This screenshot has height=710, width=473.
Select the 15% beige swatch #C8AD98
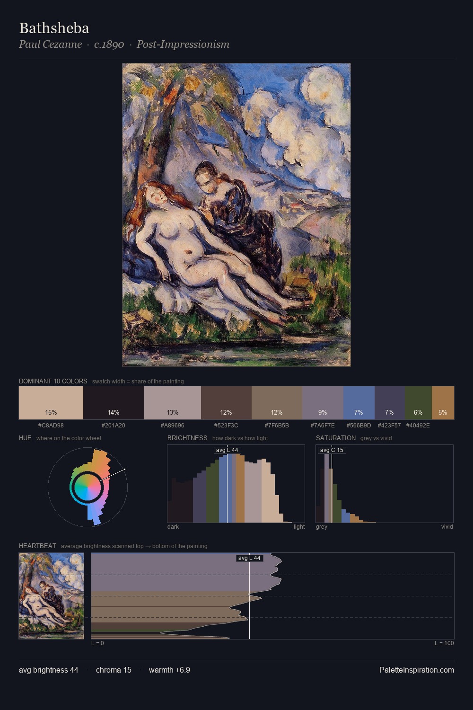click(51, 403)
